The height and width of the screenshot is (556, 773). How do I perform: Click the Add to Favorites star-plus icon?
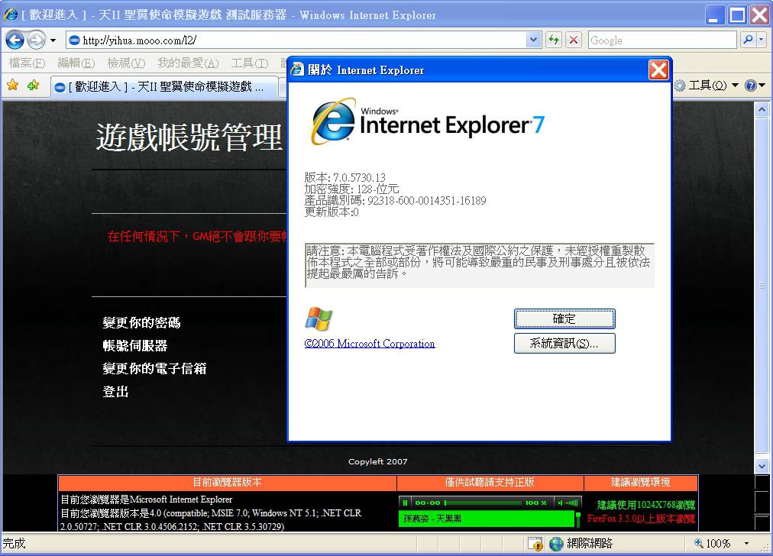[33, 86]
